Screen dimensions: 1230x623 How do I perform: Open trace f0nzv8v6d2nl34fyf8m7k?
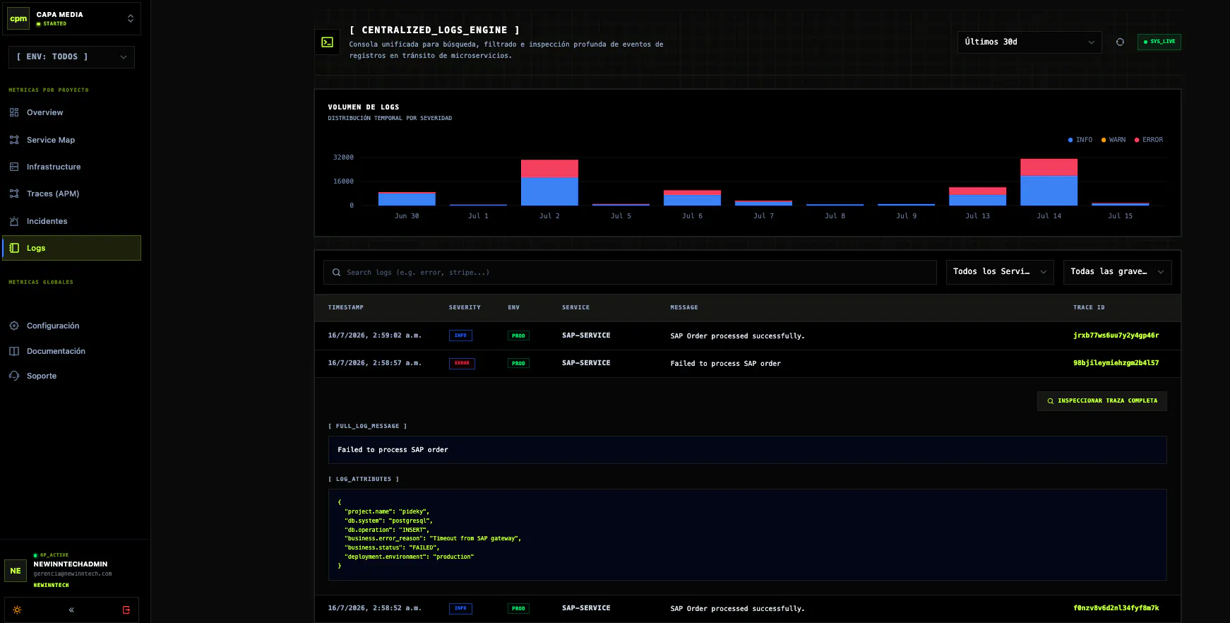coord(1116,608)
